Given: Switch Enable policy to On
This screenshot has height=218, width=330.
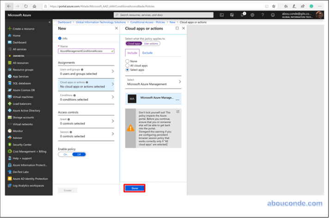Looking at the screenshot, I should pyautogui.click(x=66, y=154).
